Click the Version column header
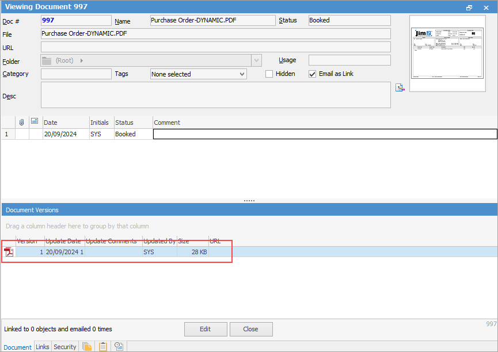This screenshot has height=352, width=498. tap(30, 241)
